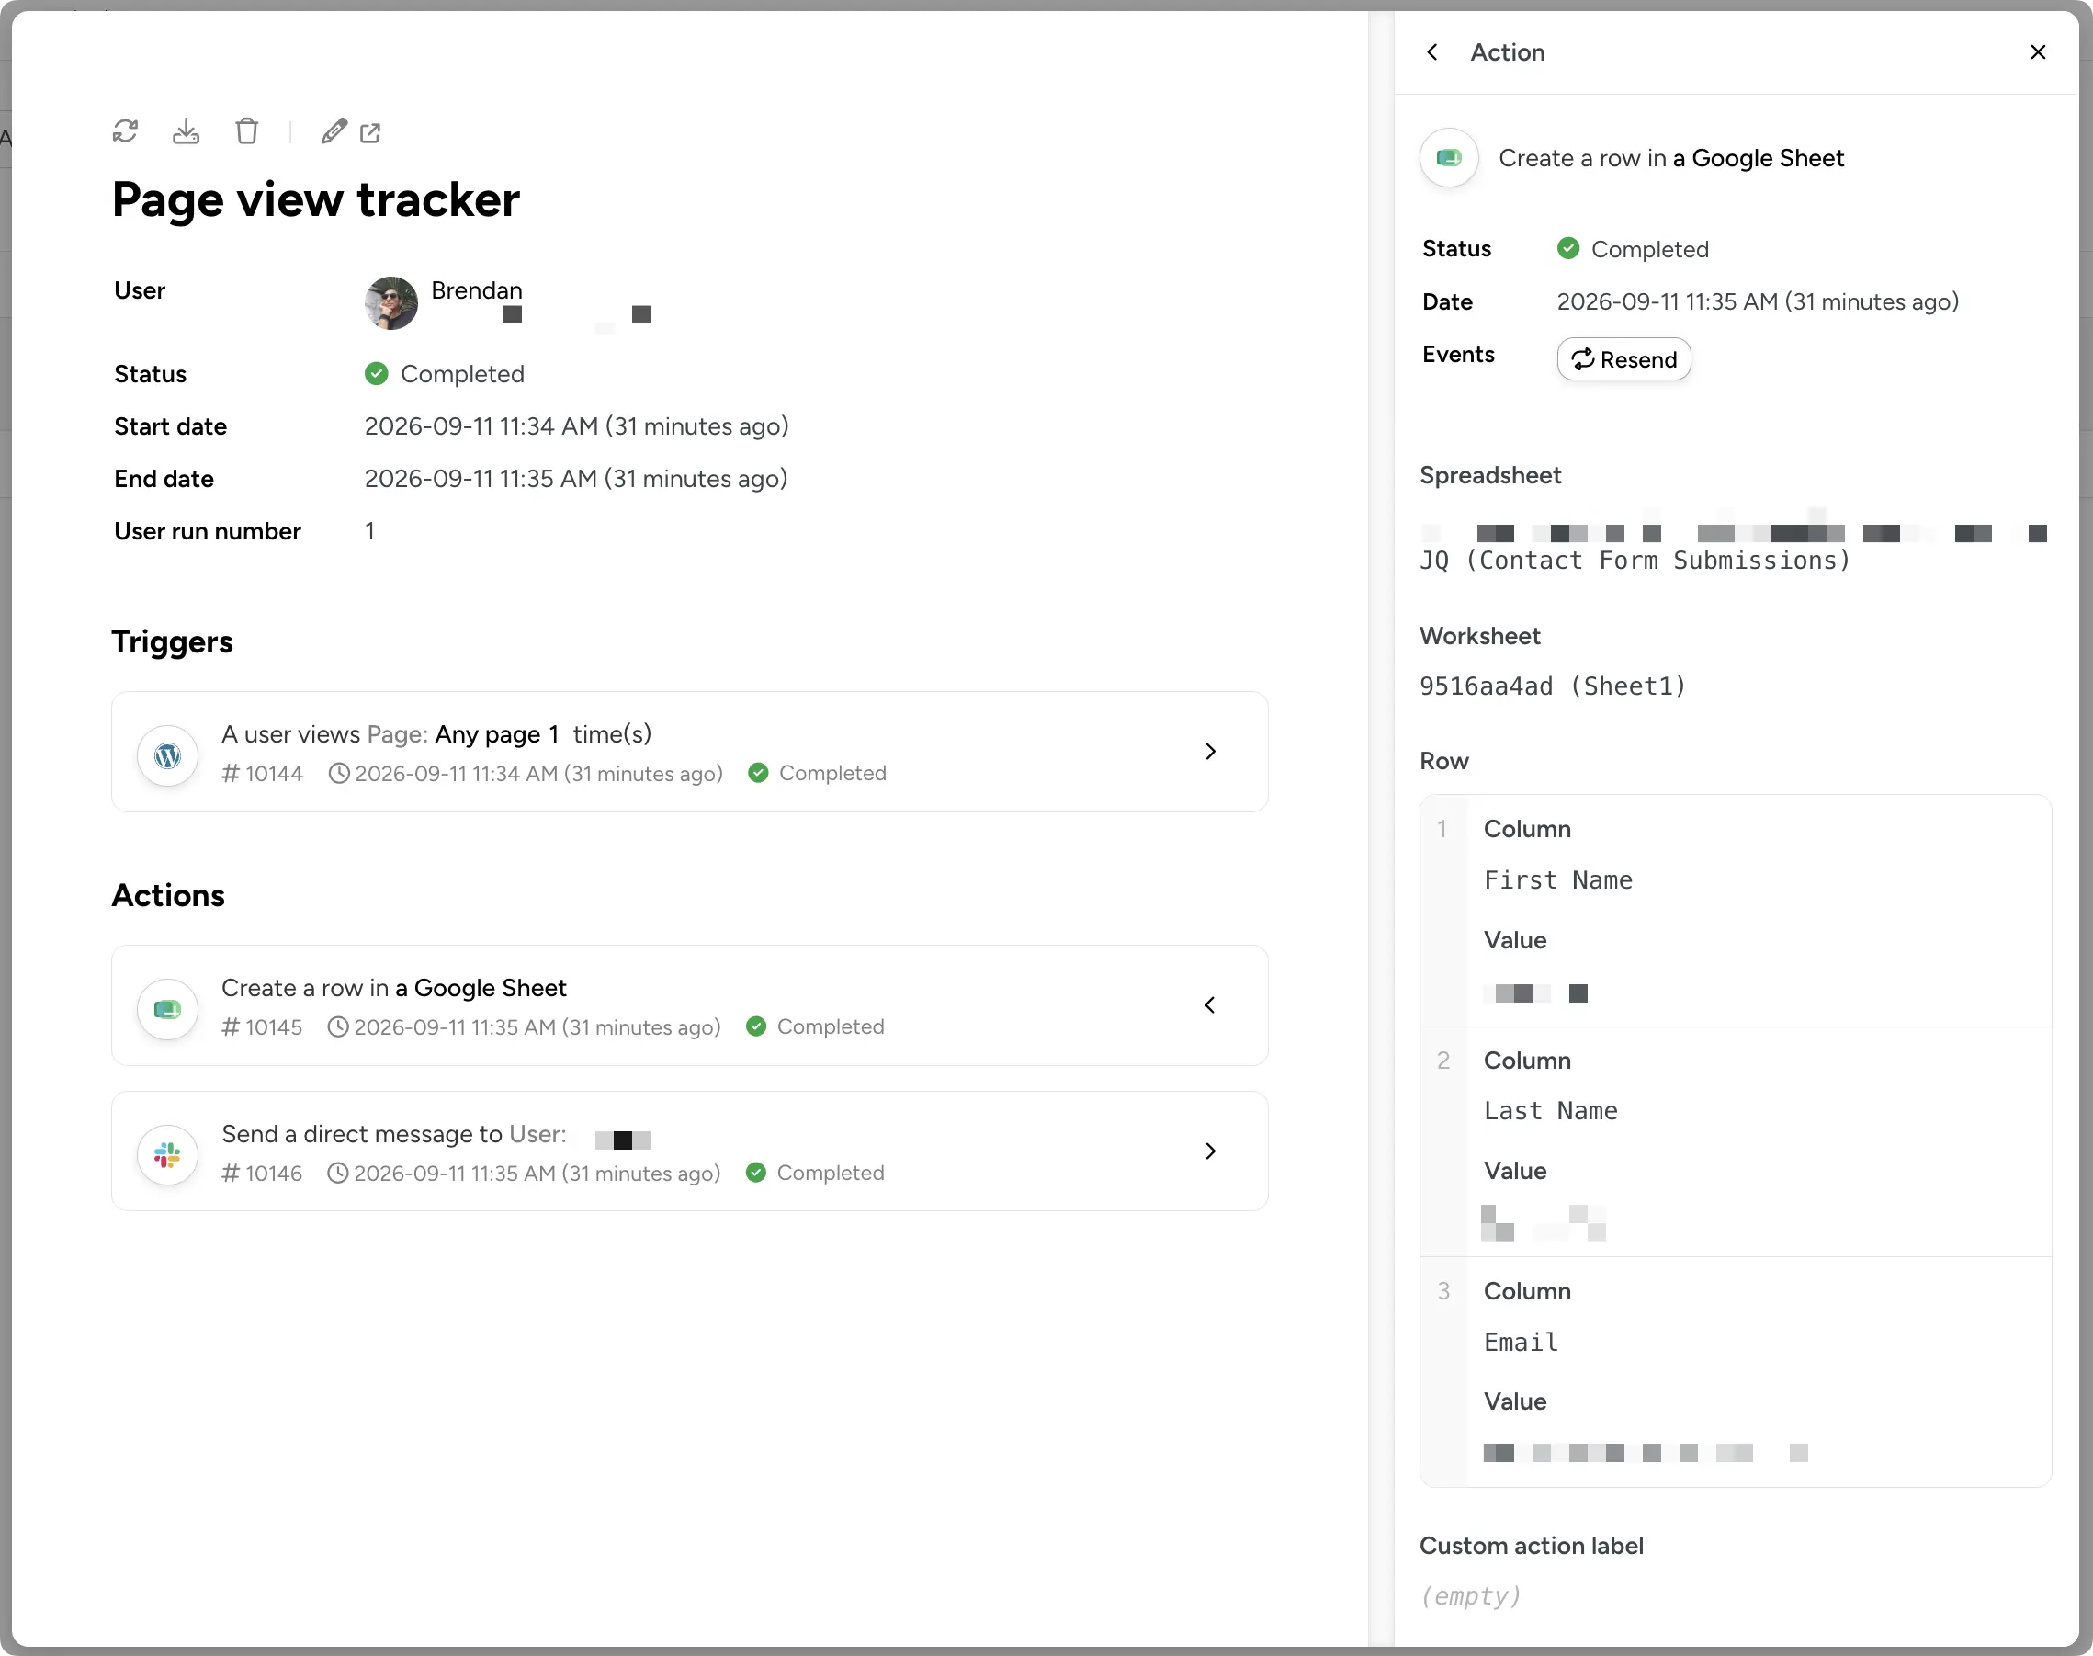The height and width of the screenshot is (1656, 2093).
Task: Click the Google Sheets action icon in list
Action: coord(168,1008)
